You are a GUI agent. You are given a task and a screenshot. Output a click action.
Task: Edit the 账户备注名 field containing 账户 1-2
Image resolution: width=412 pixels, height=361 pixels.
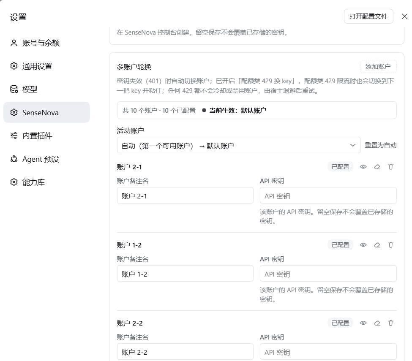coord(185,273)
